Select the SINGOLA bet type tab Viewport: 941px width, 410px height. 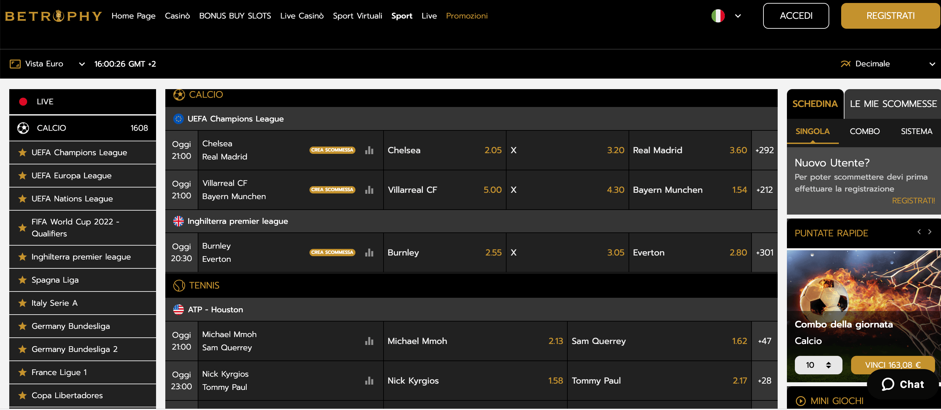pyautogui.click(x=812, y=131)
